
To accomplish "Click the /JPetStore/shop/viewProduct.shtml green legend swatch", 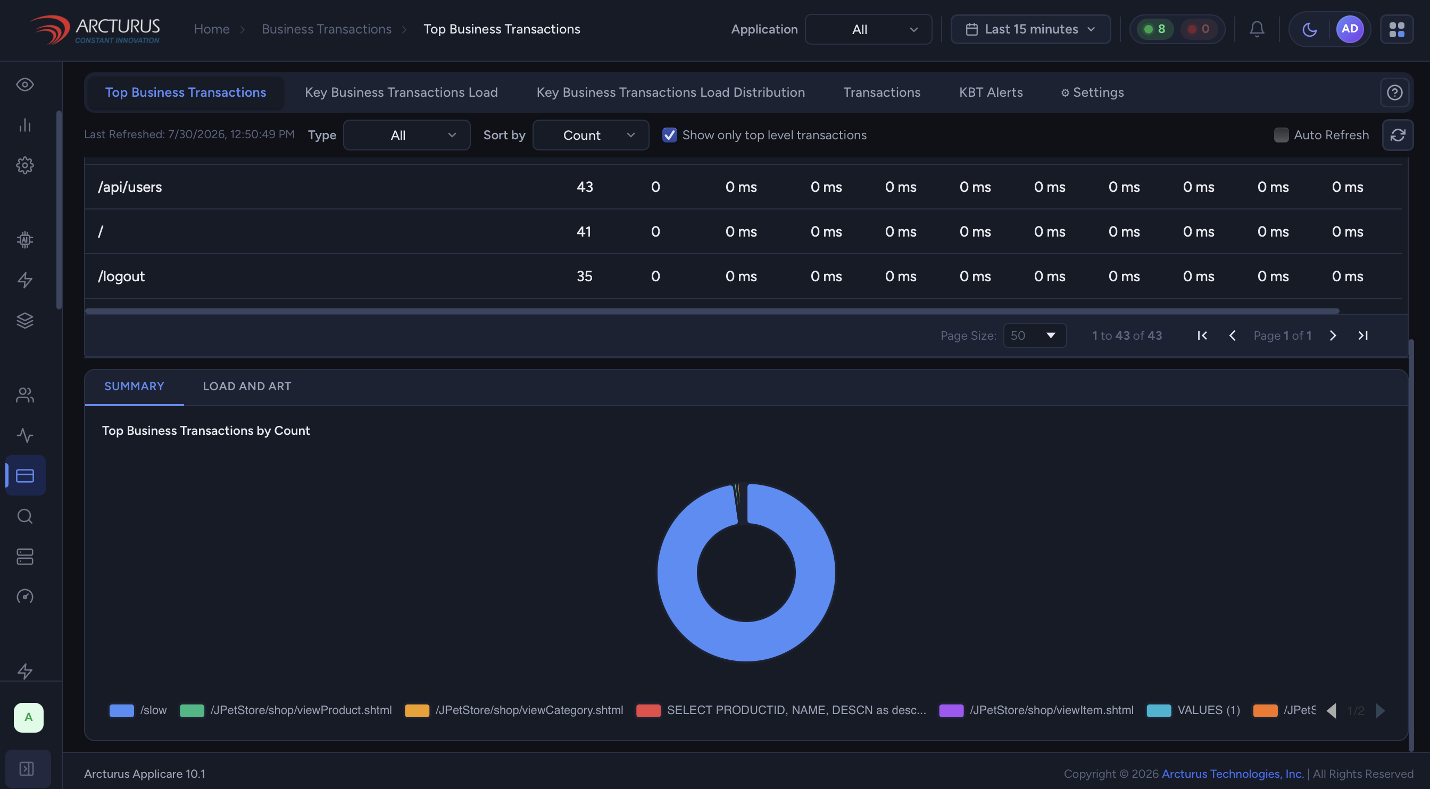I will [192, 711].
